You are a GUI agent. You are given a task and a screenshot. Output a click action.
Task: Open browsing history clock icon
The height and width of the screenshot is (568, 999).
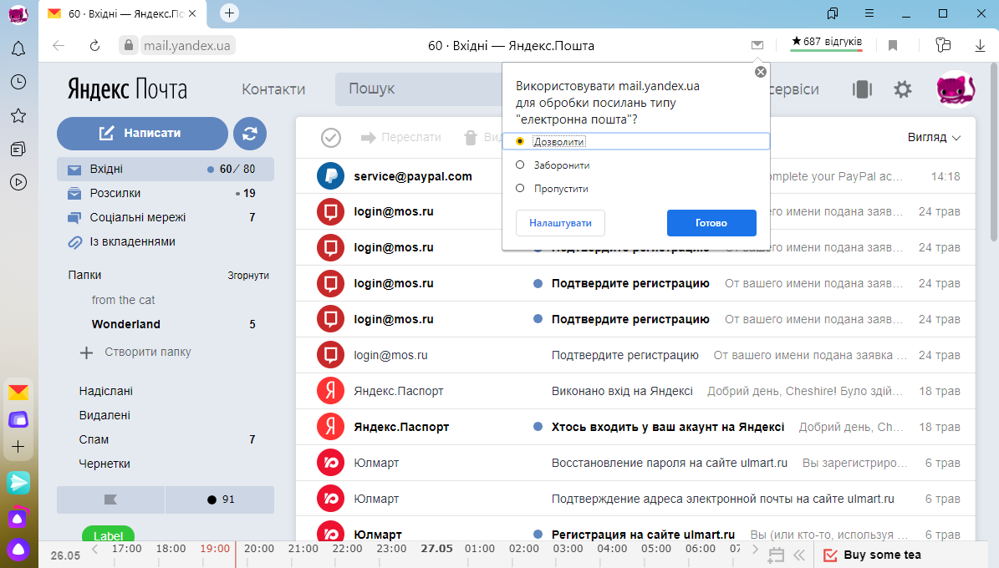18,82
